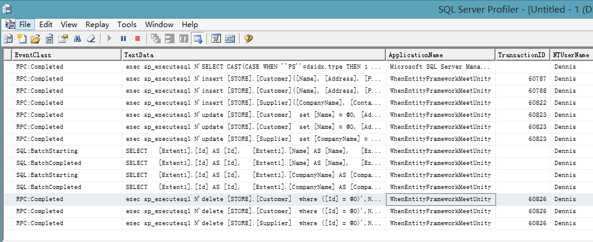Click transaction ID 60788 cell
This screenshot has width=593, height=242.
(523, 91)
